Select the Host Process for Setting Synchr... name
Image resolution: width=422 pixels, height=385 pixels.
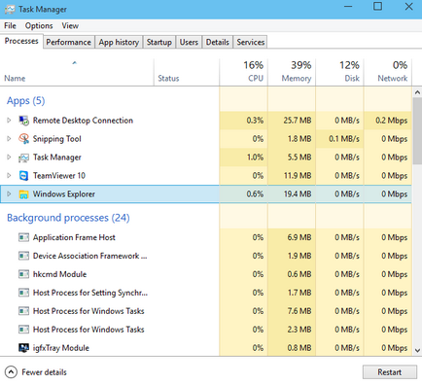[90, 293]
